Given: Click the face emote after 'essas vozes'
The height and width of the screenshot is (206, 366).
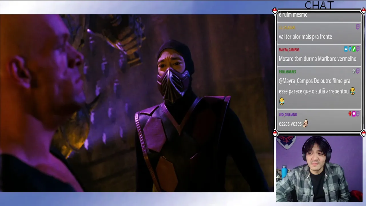Looking at the screenshot, I should (305, 124).
